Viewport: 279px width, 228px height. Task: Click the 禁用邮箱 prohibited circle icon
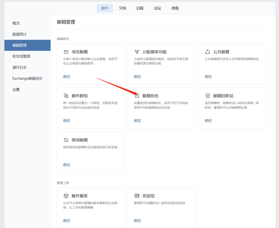click(x=66, y=140)
